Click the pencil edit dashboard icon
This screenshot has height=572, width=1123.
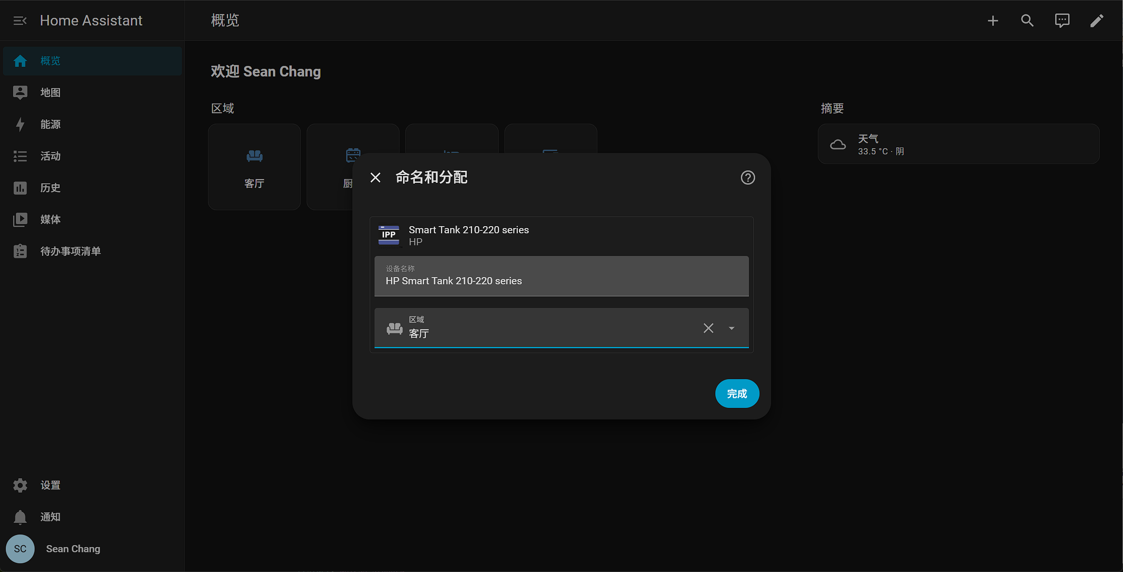tap(1097, 21)
